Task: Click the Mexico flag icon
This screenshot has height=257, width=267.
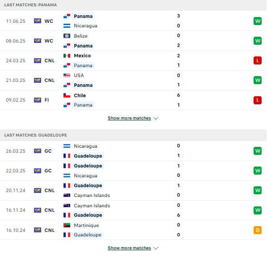Action: click(67, 56)
